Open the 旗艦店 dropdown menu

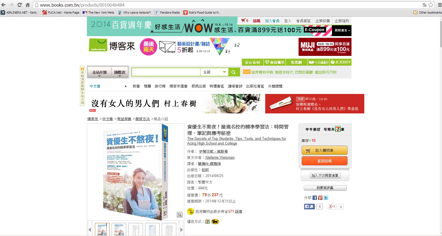pyautogui.click(x=120, y=73)
